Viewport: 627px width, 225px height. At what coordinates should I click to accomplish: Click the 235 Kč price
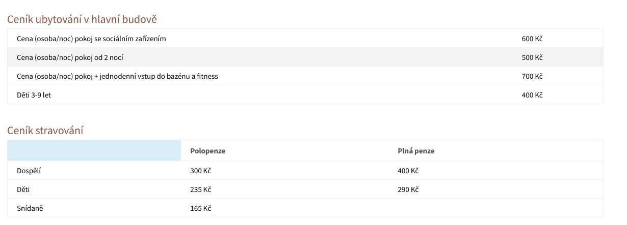(200, 189)
